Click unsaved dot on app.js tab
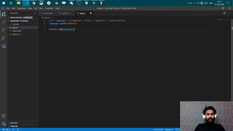The height and width of the screenshot is (131, 233). click(x=91, y=13)
